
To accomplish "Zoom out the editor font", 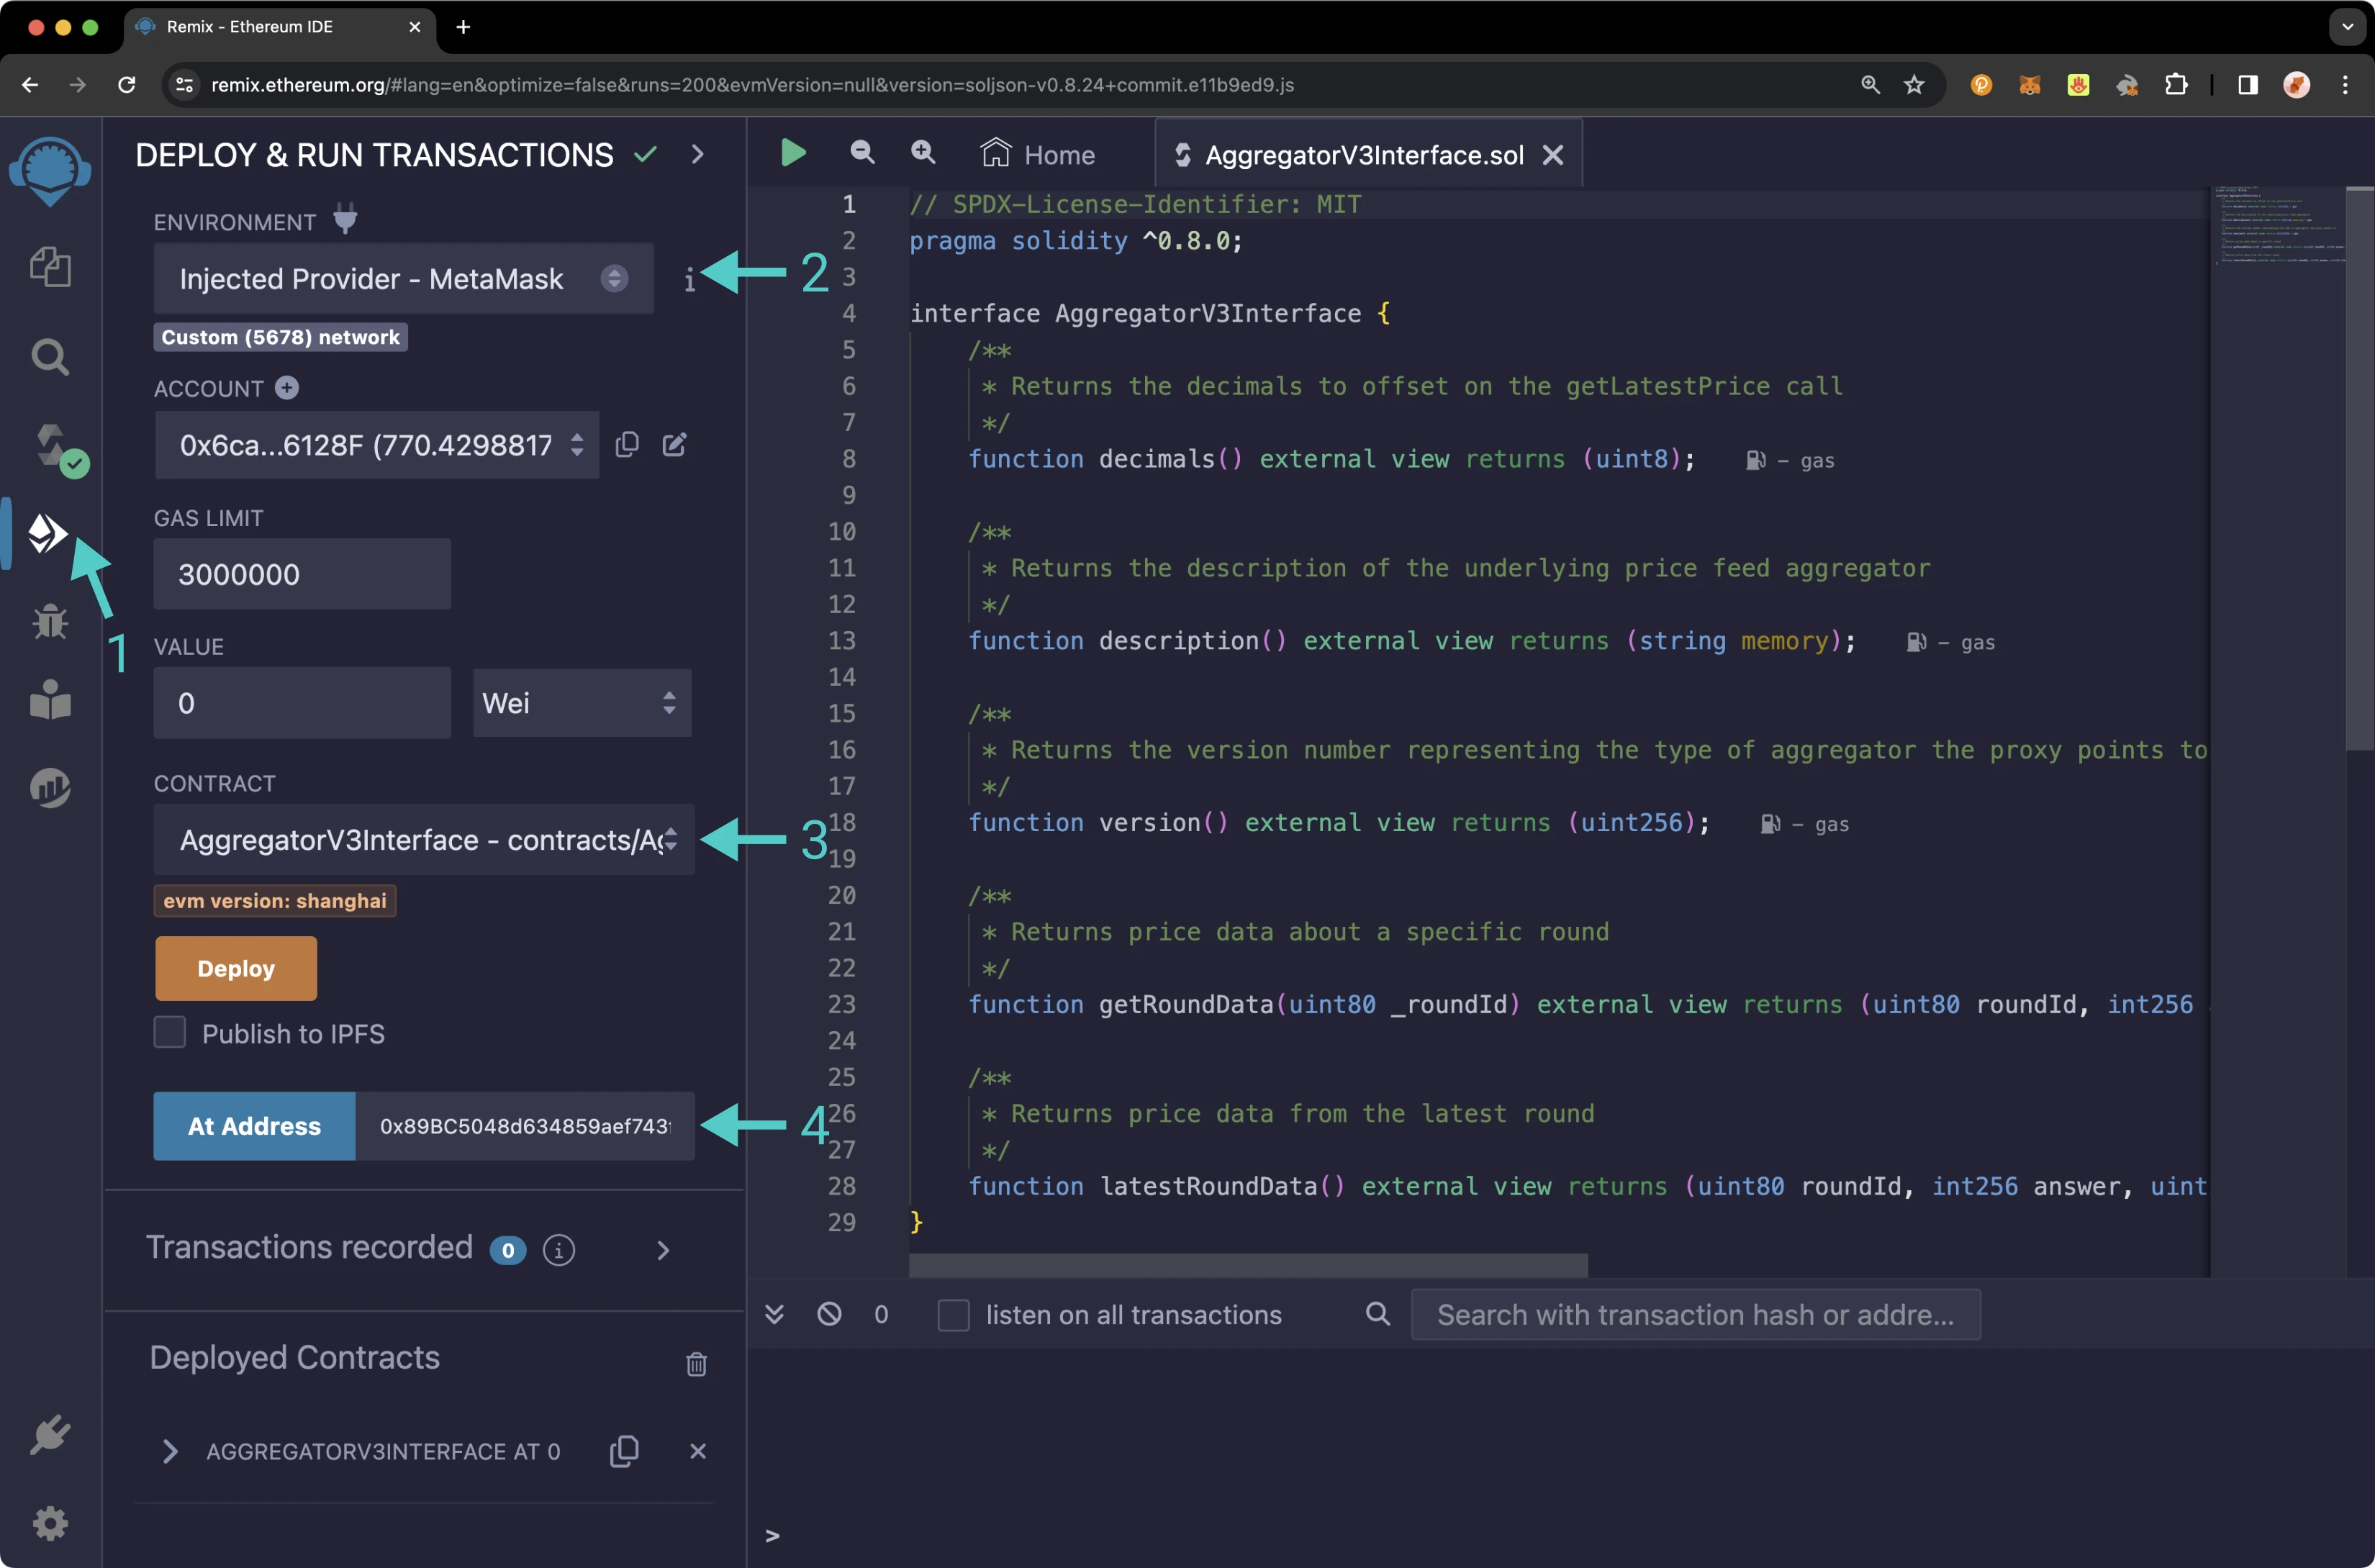I will [x=862, y=153].
